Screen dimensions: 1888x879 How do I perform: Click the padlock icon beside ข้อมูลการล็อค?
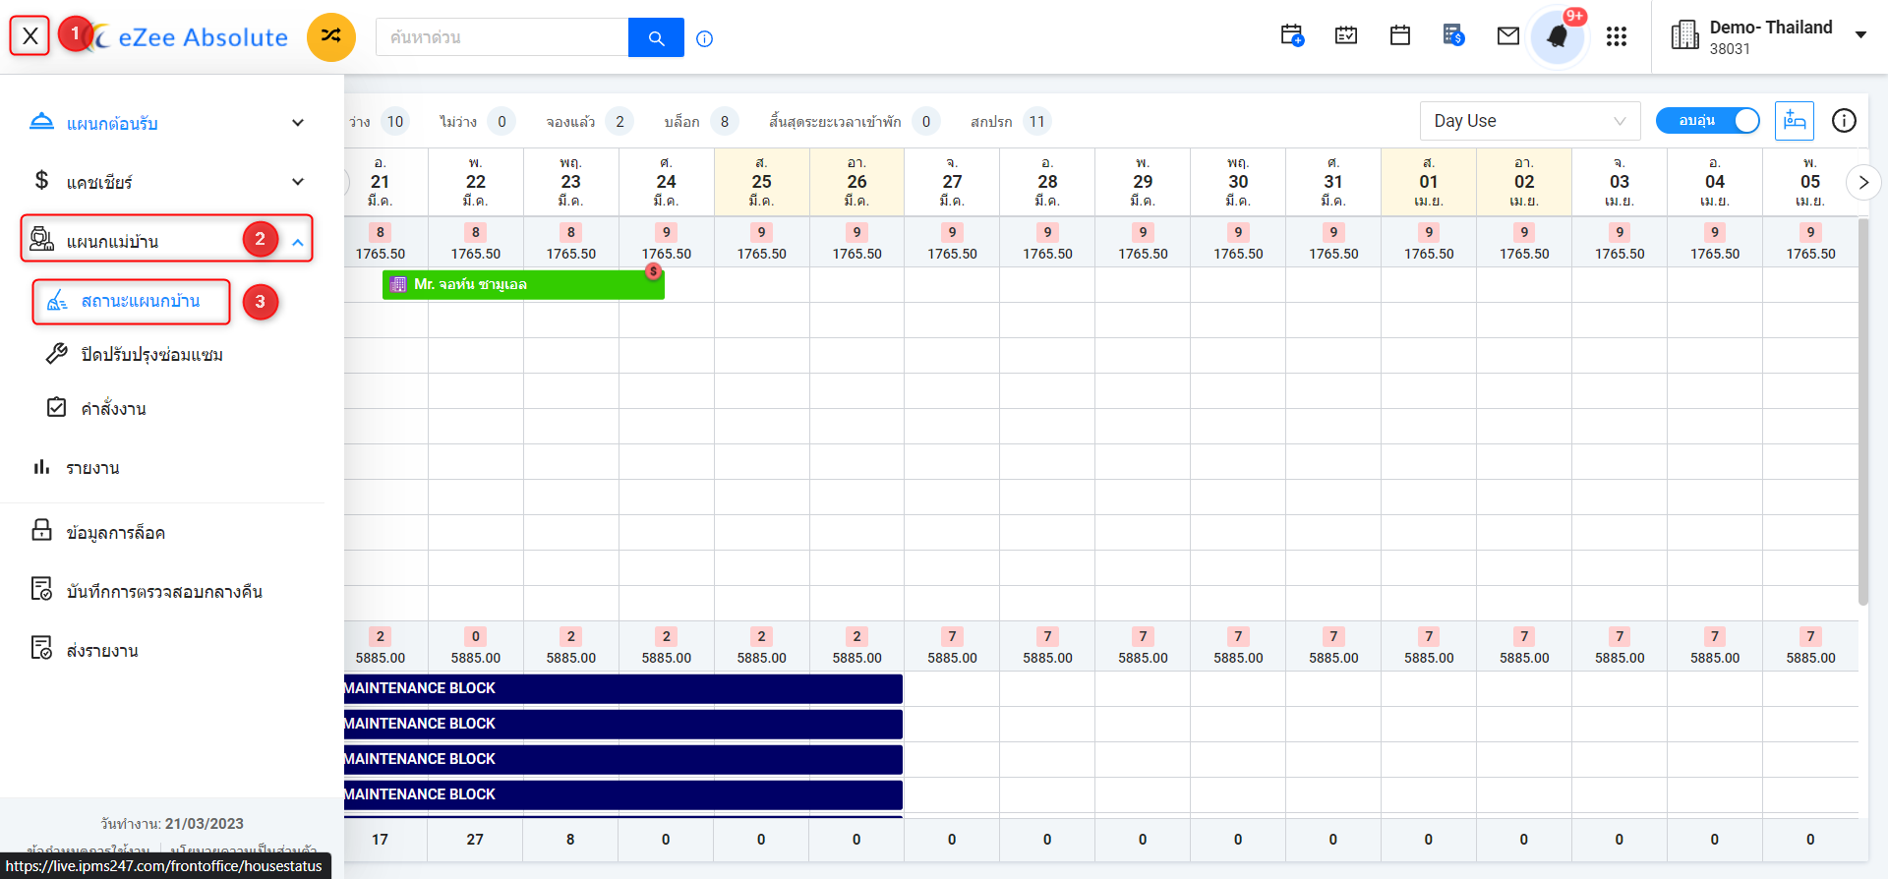pos(41,530)
